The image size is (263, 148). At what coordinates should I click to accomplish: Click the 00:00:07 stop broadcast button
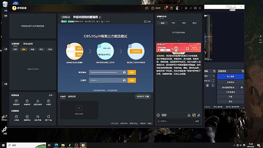[143, 97]
